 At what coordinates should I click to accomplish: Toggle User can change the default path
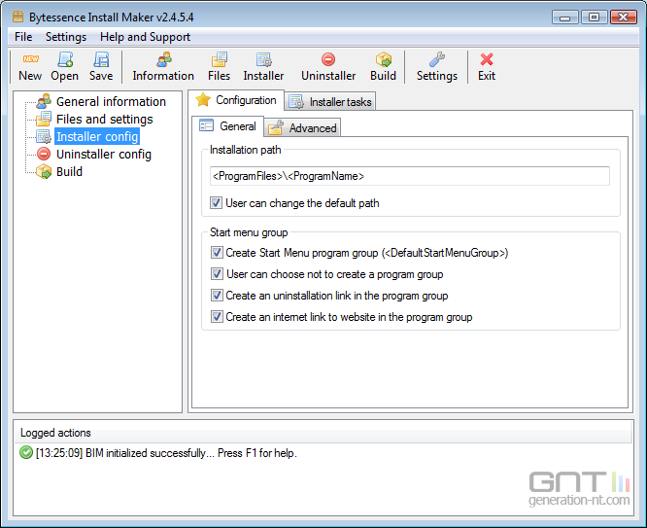pyautogui.click(x=217, y=203)
